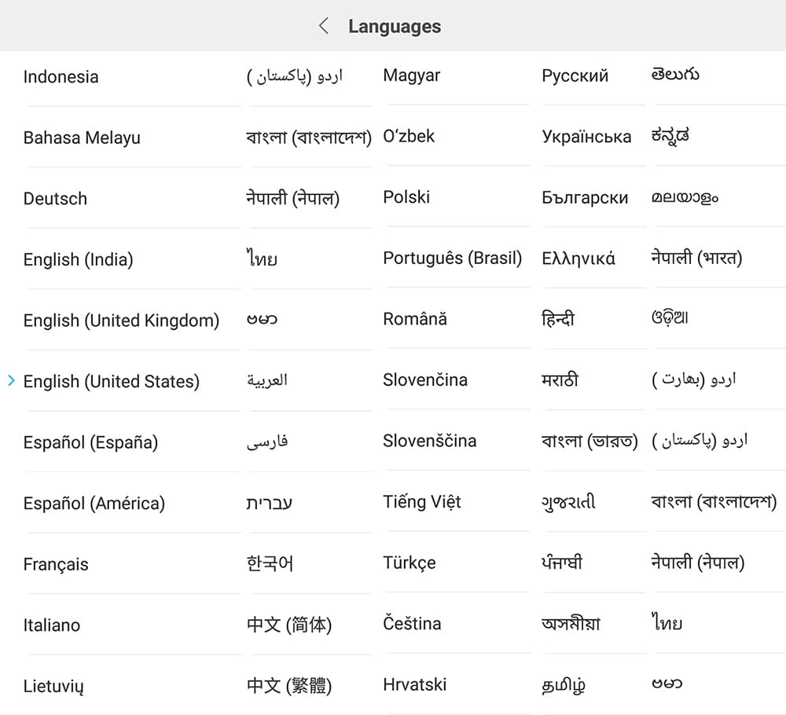The width and height of the screenshot is (786, 715).
Task: Choose Español (América) option
Action: (94, 503)
